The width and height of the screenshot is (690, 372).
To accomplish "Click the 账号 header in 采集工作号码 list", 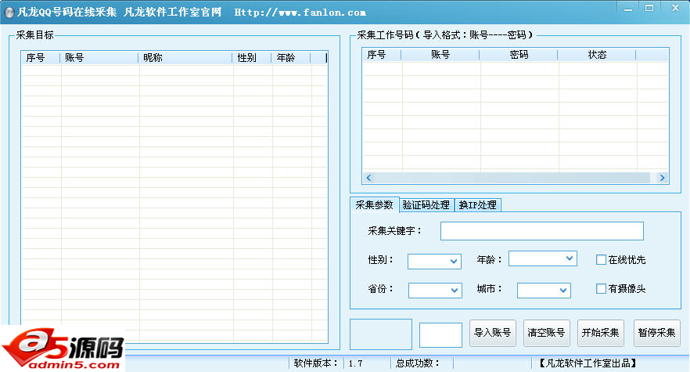I will (x=440, y=55).
